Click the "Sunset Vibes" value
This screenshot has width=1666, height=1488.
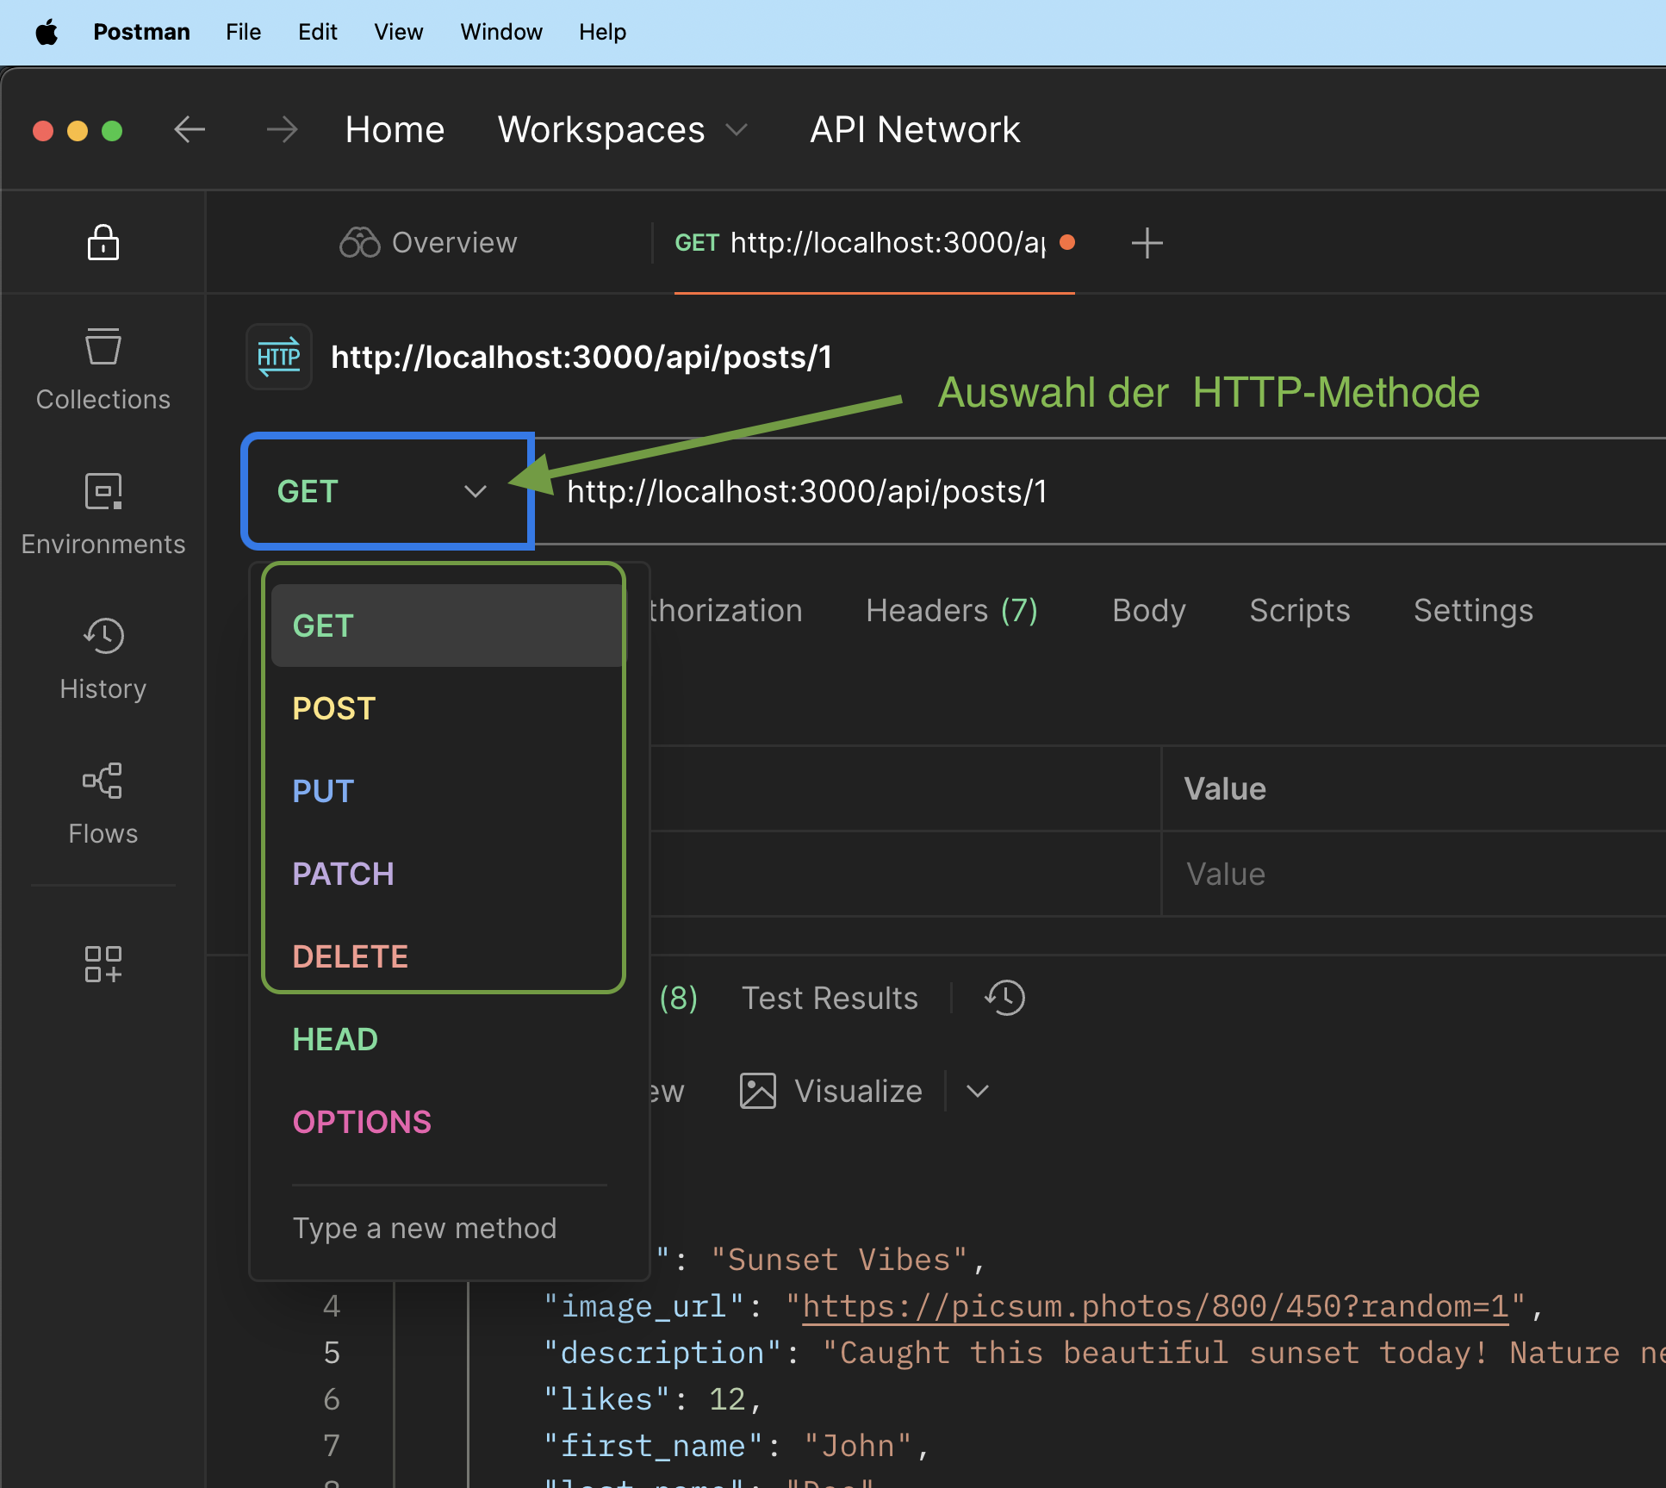point(839,1260)
